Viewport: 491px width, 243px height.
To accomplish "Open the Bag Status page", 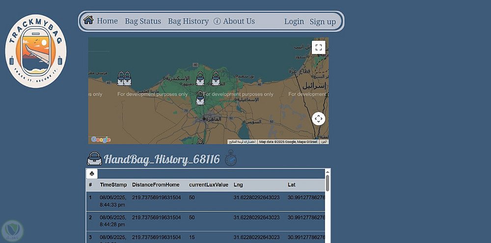I will pyautogui.click(x=143, y=21).
